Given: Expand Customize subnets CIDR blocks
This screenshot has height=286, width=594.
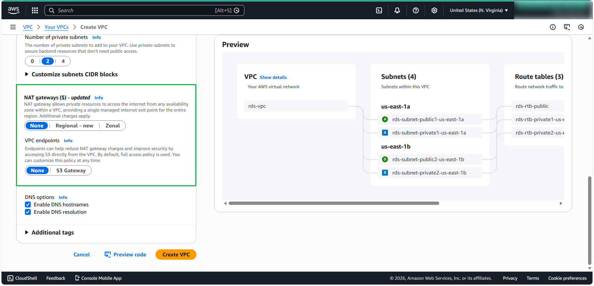Looking at the screenshot, I should click(x=71, y=74).
